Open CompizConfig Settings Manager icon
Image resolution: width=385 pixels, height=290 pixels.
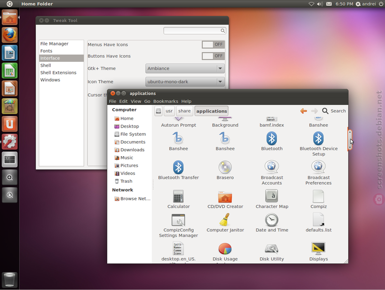178,220
